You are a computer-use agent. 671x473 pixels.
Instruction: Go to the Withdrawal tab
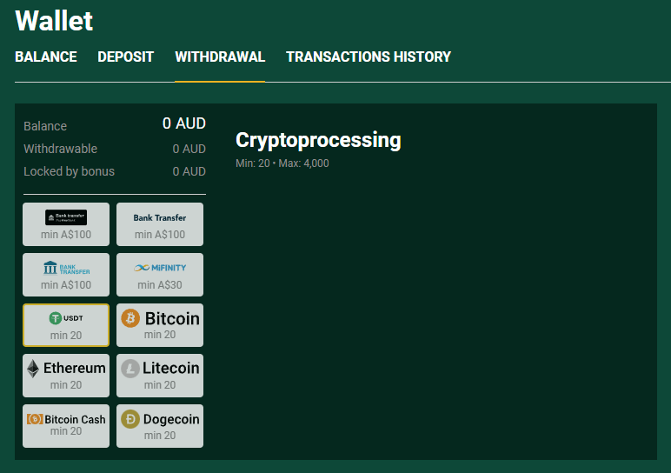pyautogui.click(x=220, y=57)
